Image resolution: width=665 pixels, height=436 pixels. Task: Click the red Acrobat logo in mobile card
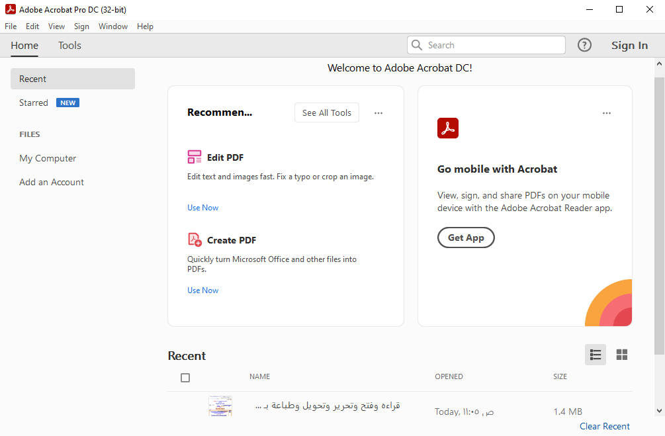click(x=448, y=128)
